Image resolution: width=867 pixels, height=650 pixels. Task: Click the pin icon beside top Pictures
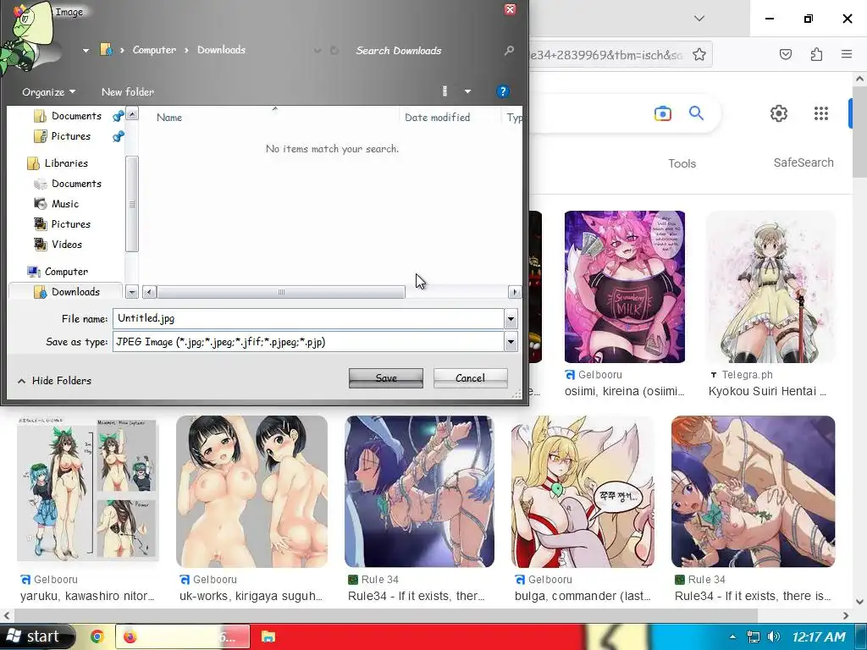coord(118,136)
